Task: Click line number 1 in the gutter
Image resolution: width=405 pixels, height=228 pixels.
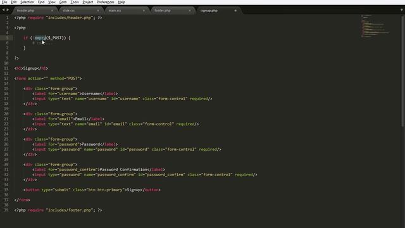Action: [7, 18]
